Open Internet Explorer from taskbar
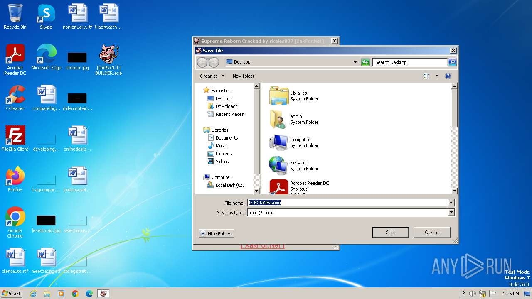532x299 pixels. click(33, 294)
